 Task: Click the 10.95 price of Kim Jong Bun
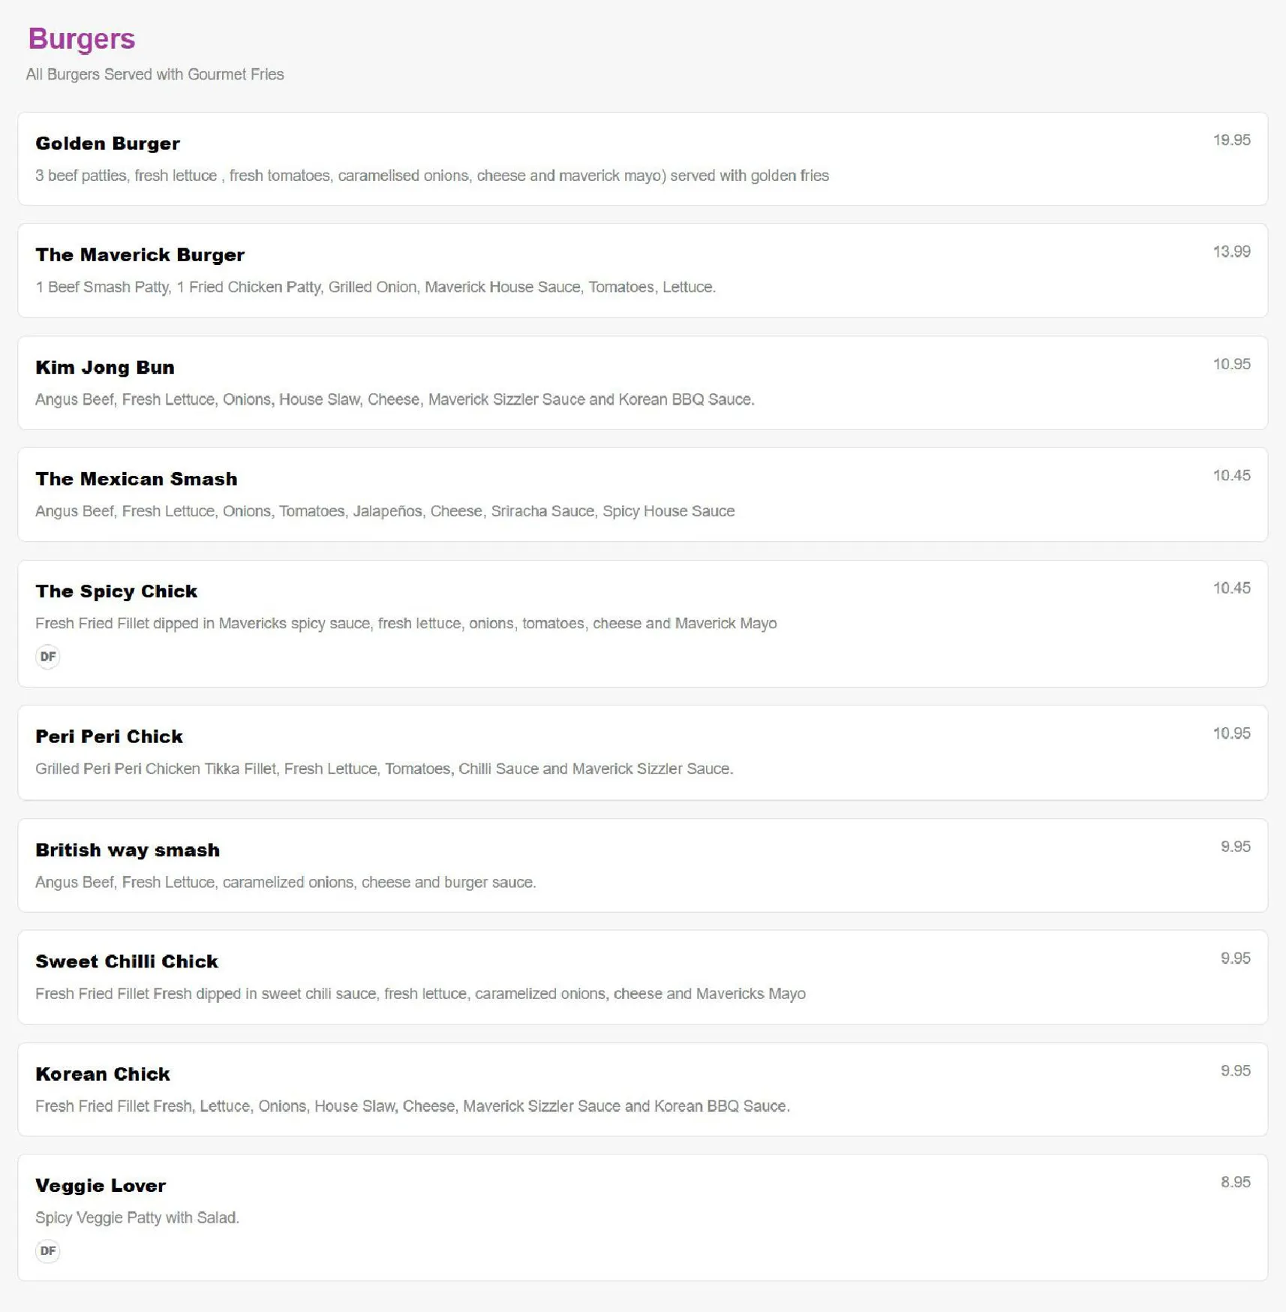(x=1231, y=365)
